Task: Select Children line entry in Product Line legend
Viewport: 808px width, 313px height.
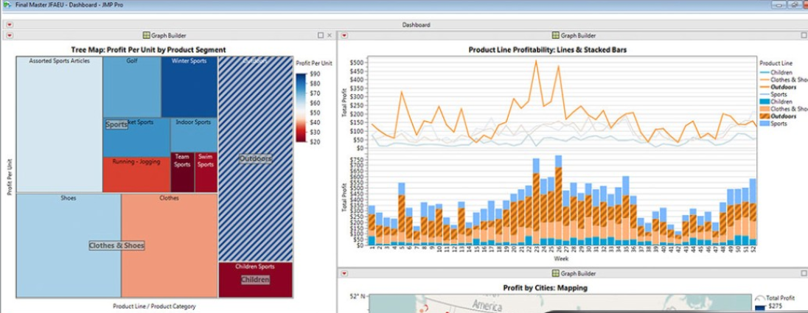Action: pyautogui.click(x=776, y=73)
